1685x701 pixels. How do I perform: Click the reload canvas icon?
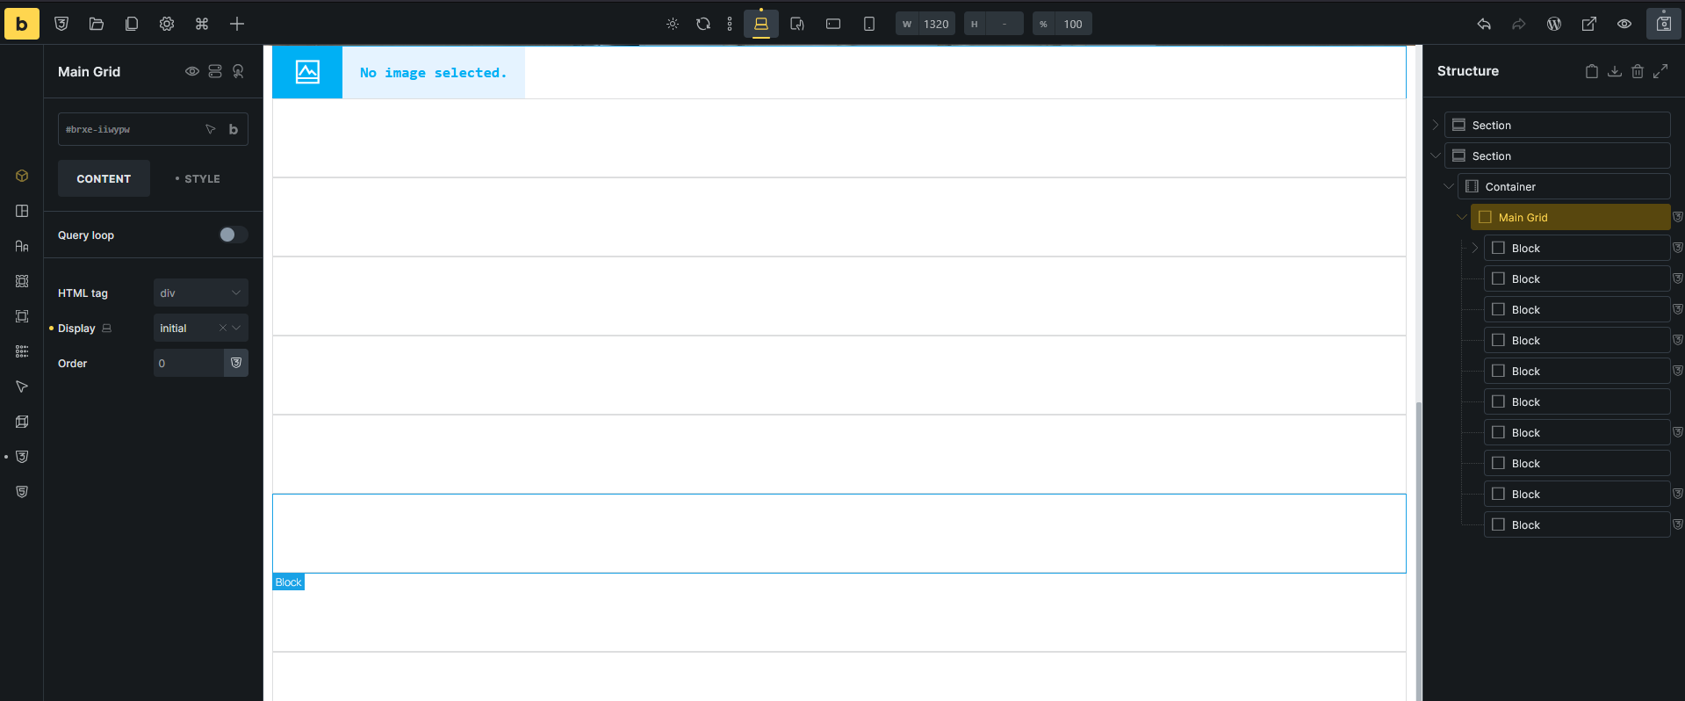click(x=703, y=24)
